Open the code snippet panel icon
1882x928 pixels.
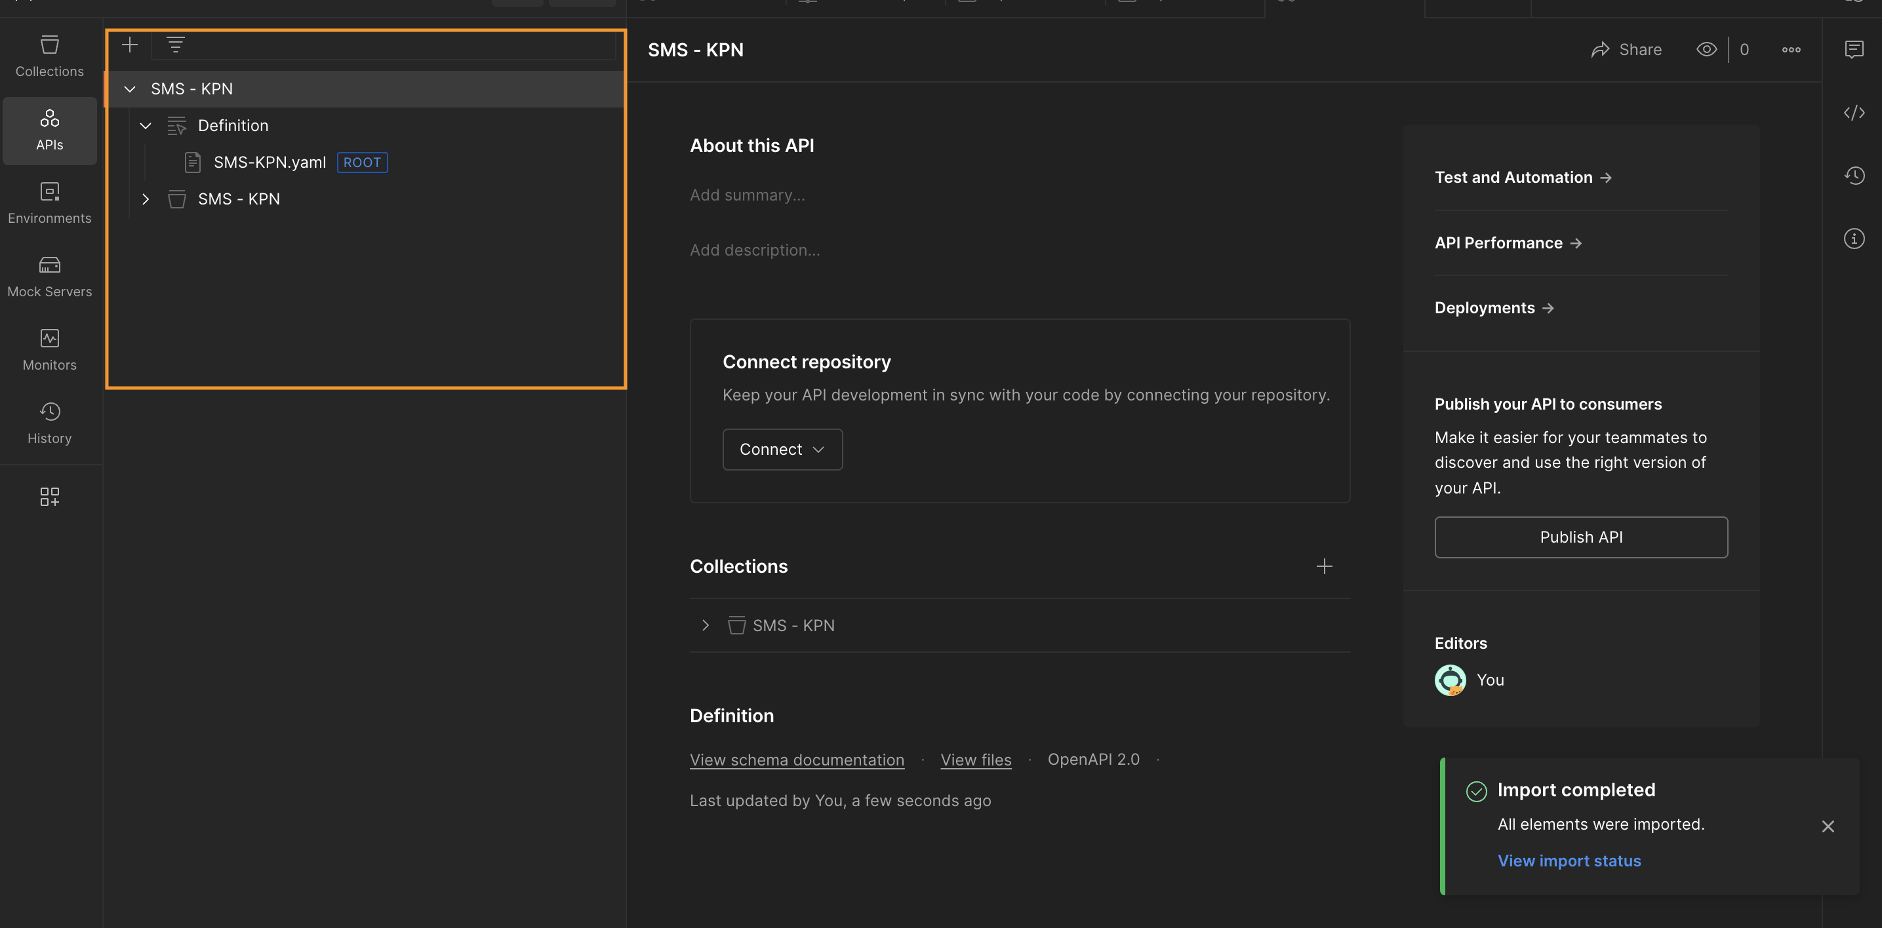pos(1854,113)
